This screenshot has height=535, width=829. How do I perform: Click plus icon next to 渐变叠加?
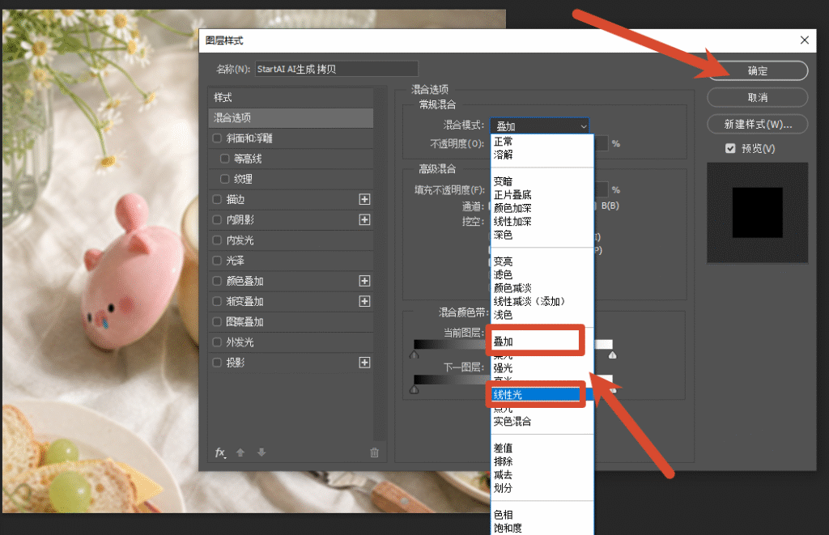(364, 301)
